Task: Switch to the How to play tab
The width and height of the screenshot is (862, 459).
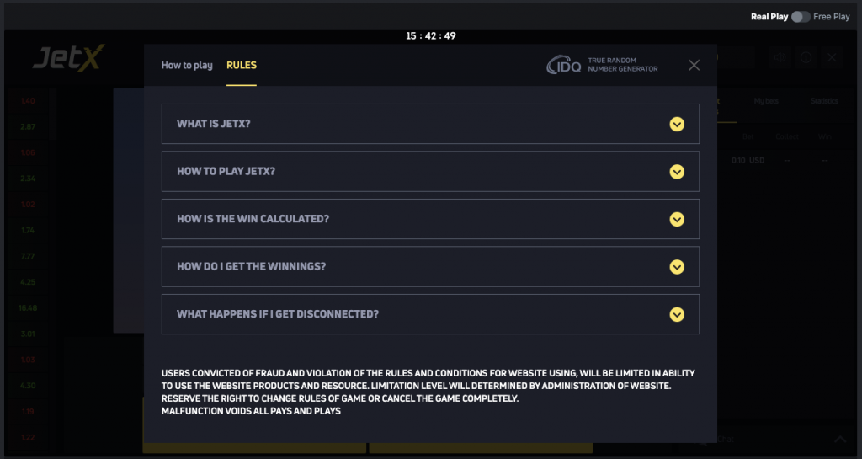Action: (x=187, y=65)
